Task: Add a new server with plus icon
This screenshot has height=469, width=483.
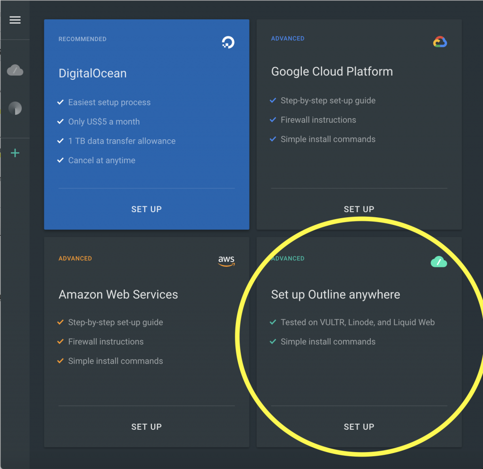Action: click(x=15, y=153)
